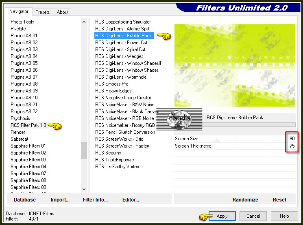Image resolution: width=303 pixels, height=225 pixels.
Task: Select Plugins AB 05 category
Action: click(24, 63)
